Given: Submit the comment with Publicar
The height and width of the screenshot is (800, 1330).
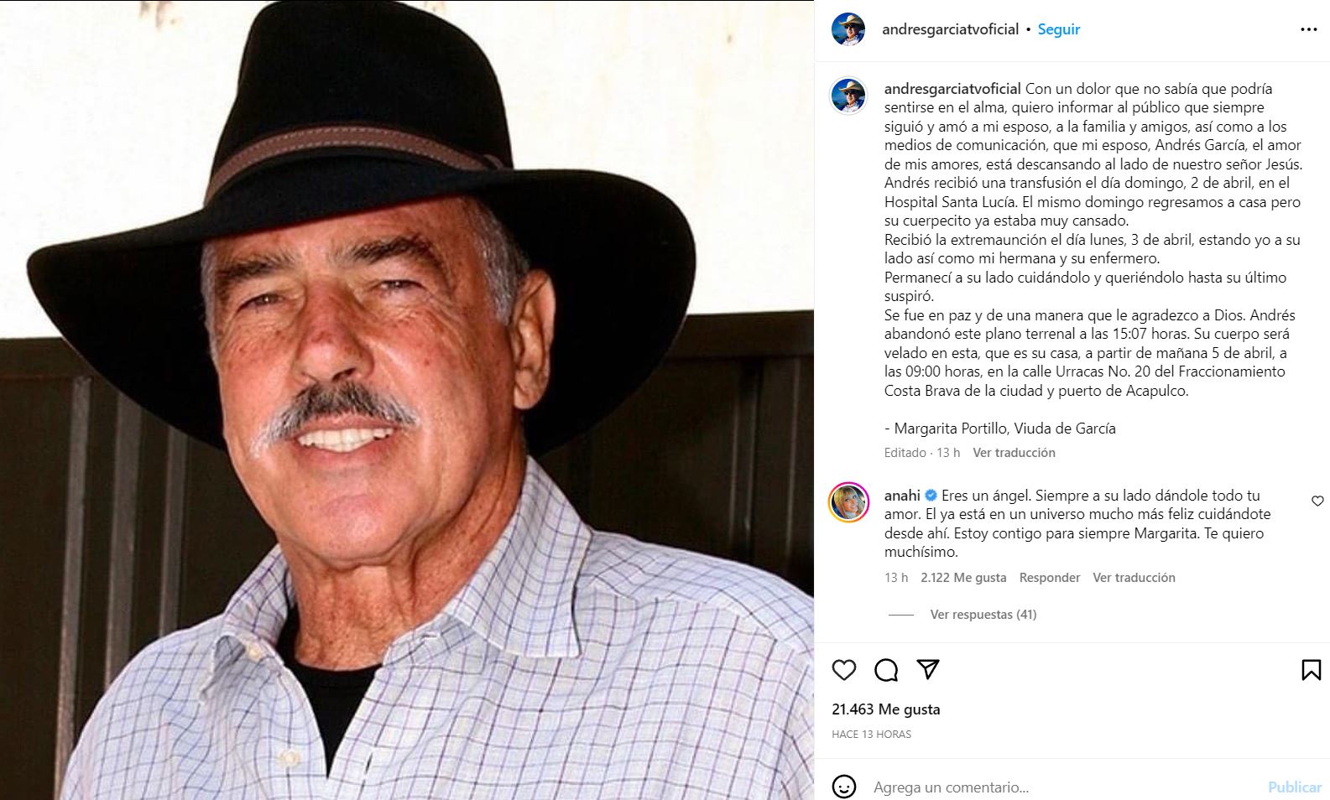Looking at the screenshot, I should click(1295, 787).
